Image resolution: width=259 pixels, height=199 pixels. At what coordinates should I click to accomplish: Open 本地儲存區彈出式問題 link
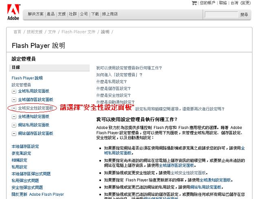(31, 174)
